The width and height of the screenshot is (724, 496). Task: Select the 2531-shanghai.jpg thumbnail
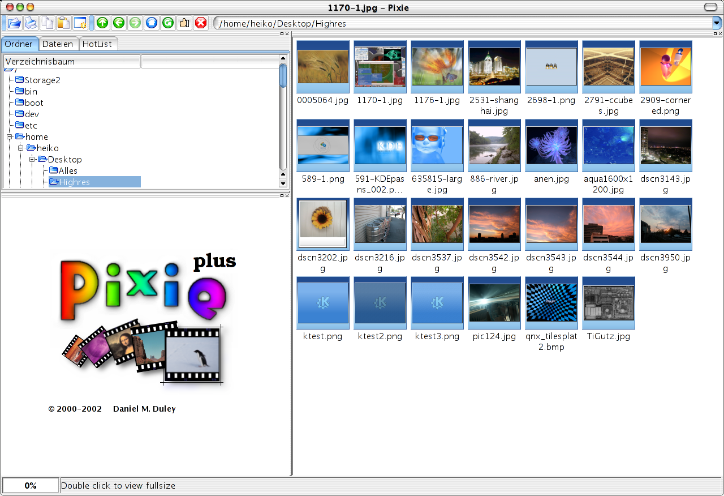tap(494, 67)
